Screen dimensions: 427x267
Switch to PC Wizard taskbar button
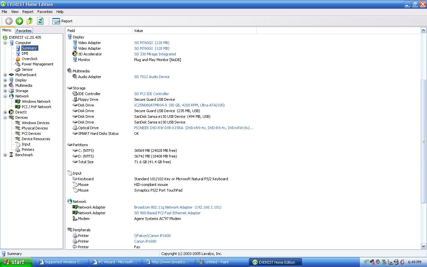(x=115, y=262)
